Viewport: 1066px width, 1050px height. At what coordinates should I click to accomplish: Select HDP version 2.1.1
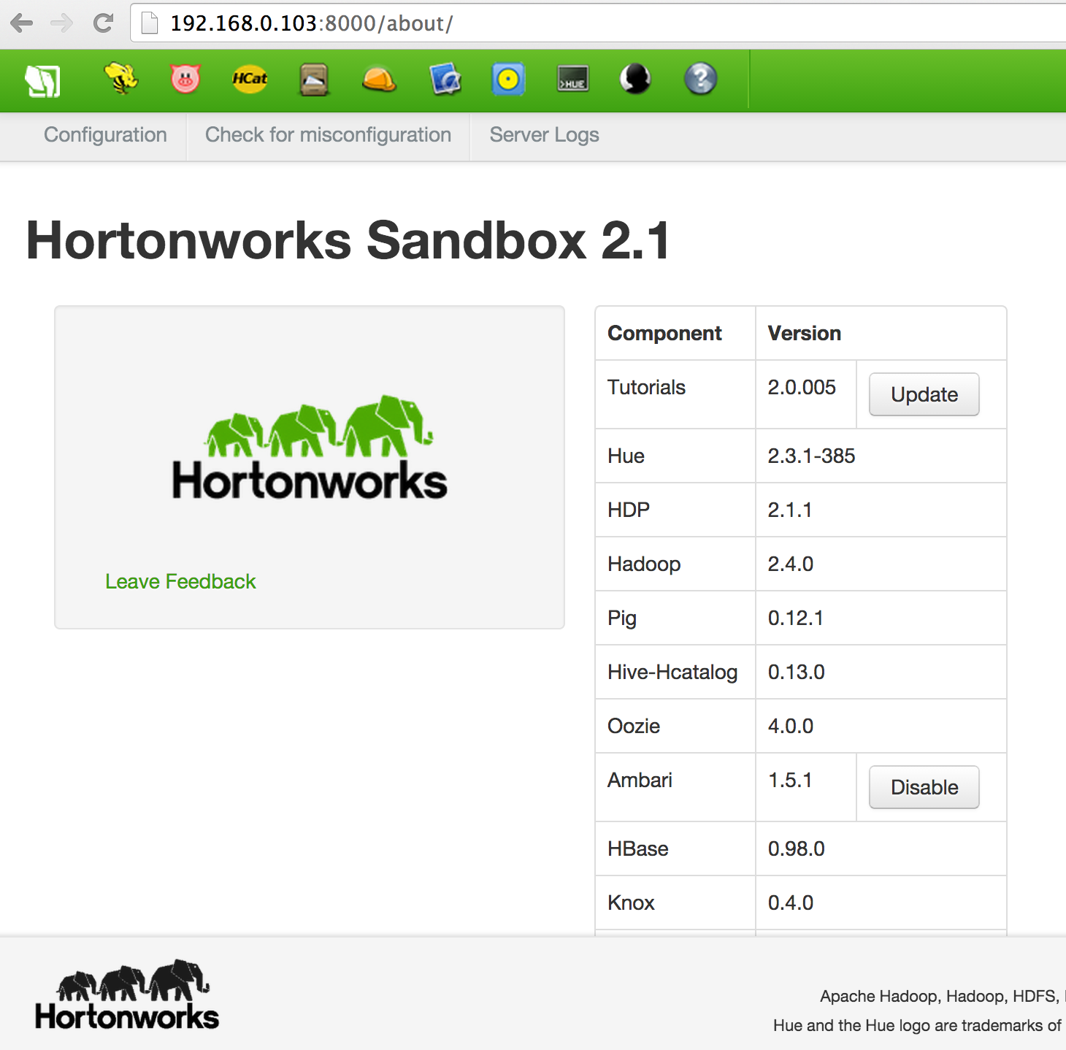coord(790,510)
